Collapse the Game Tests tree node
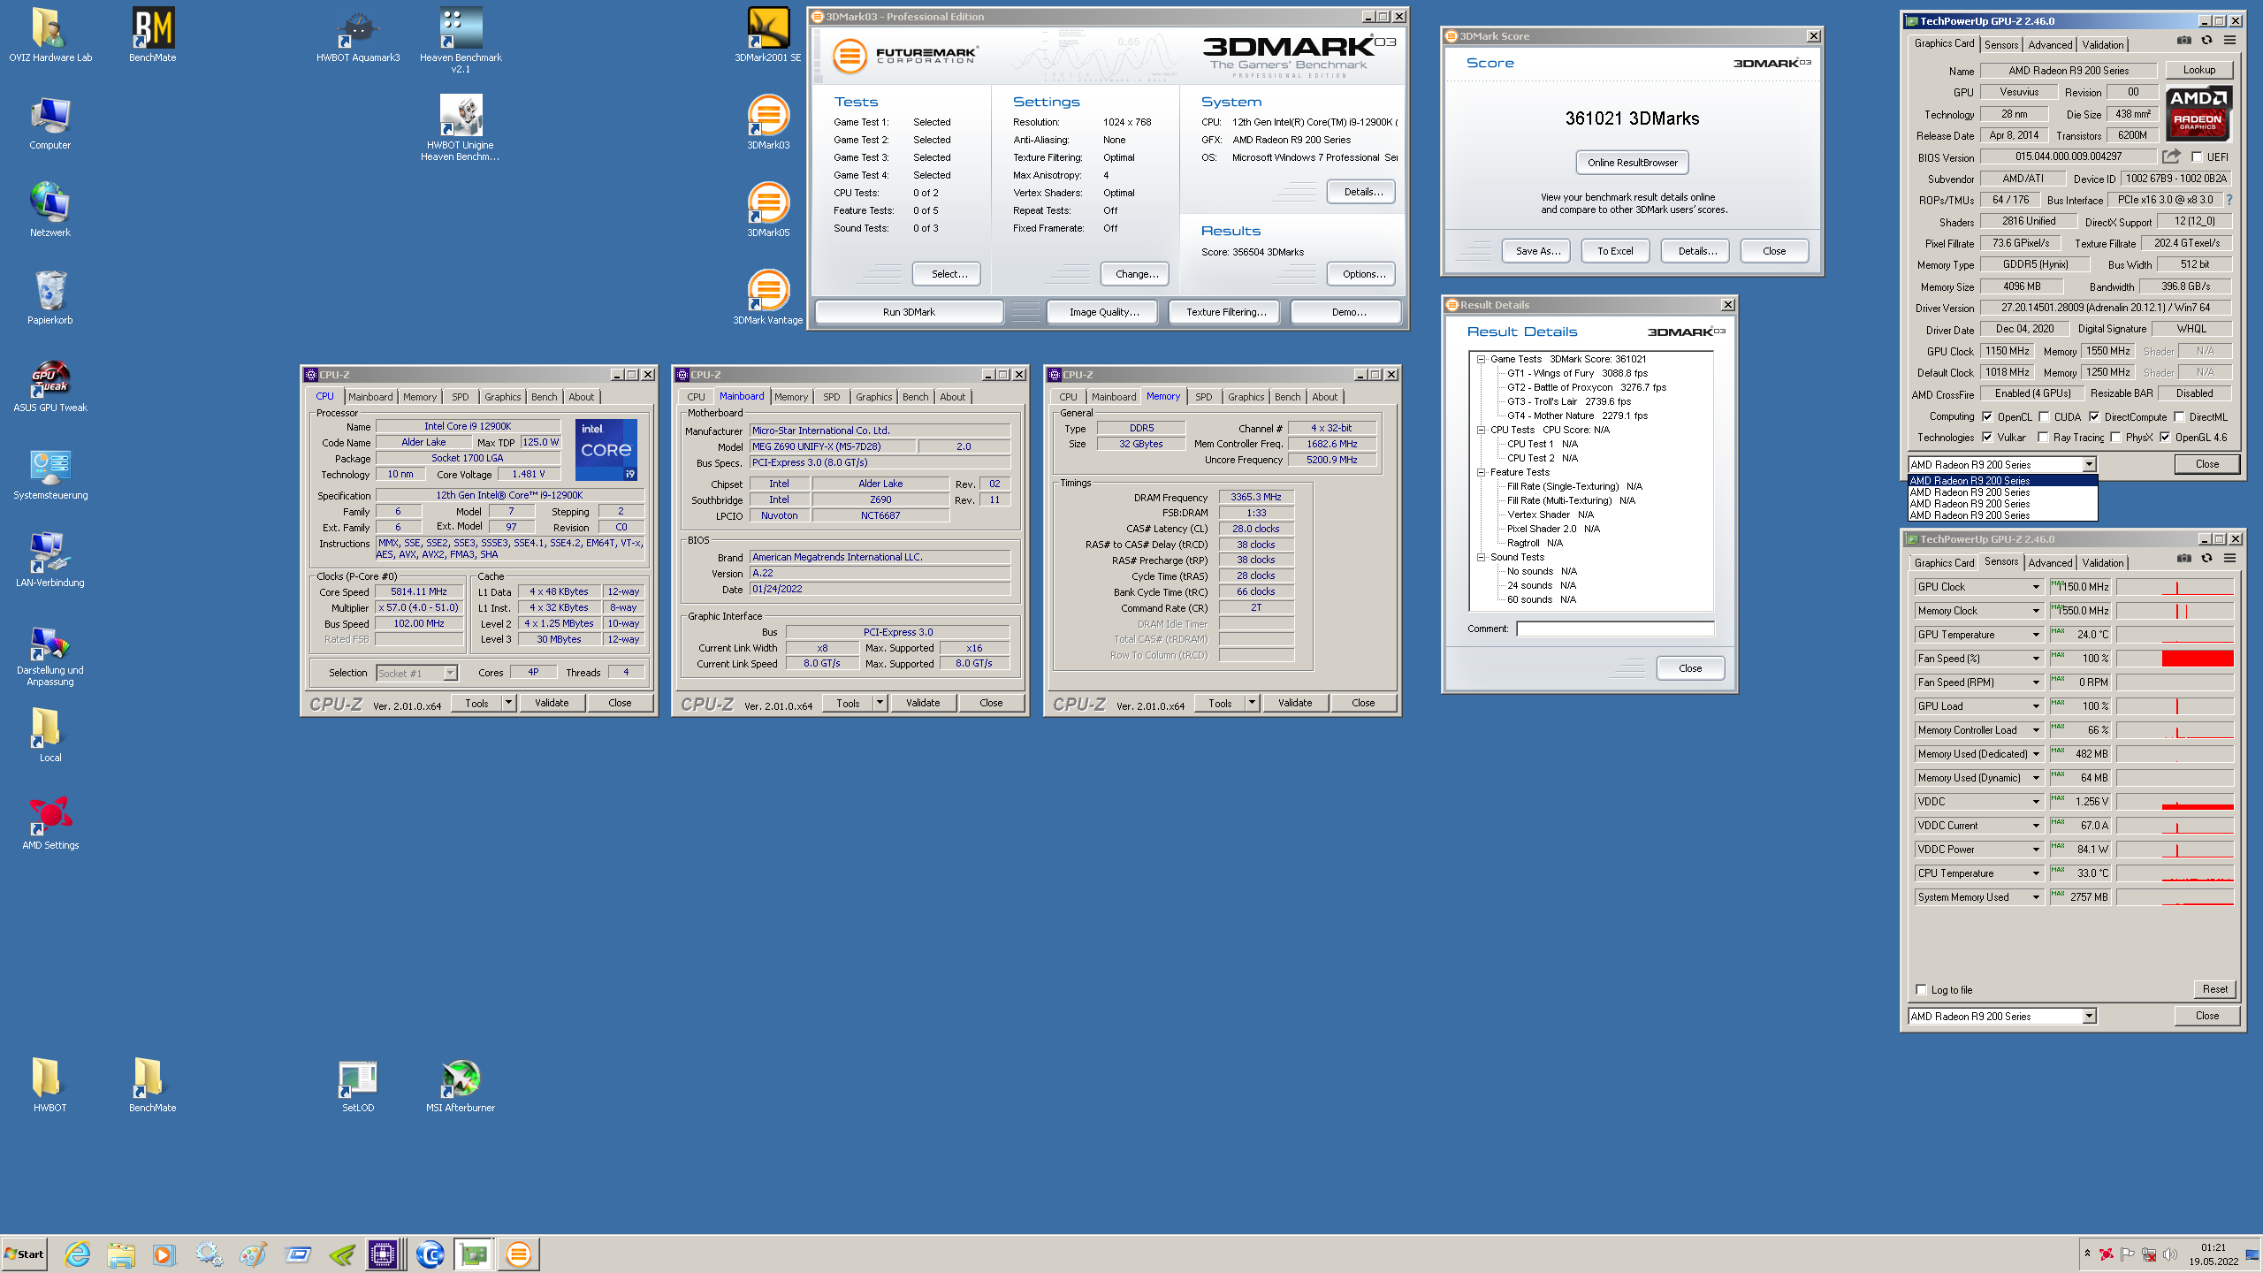 [x=1481, y=359]
